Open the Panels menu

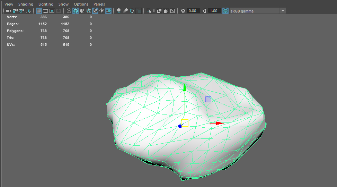coord(99,4)
